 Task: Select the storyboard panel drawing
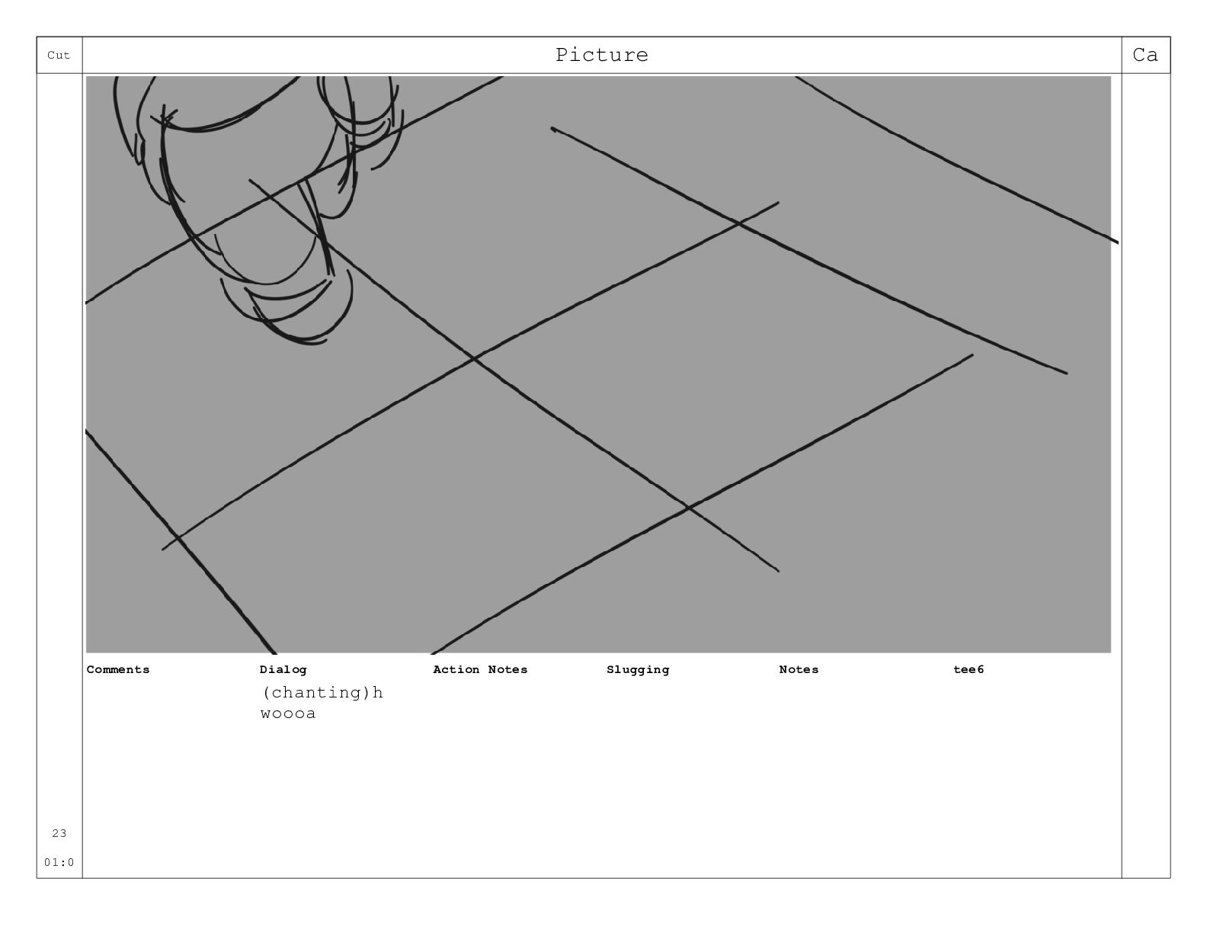pyautogui.click(x=598, y=364)
